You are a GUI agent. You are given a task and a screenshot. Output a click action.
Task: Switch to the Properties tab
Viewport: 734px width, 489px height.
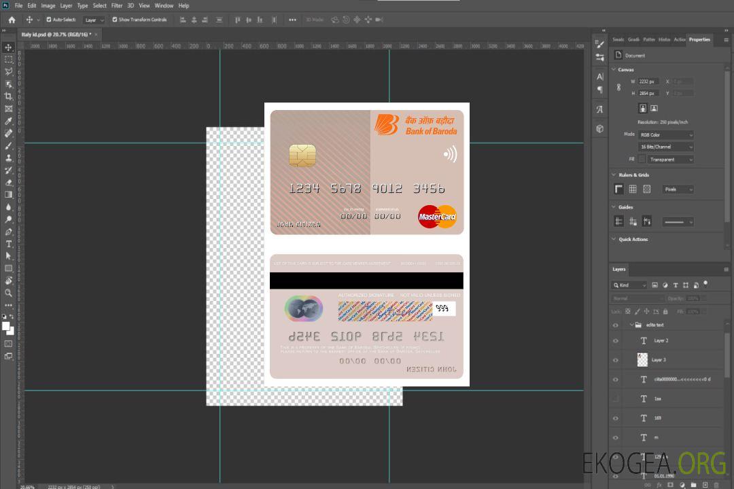(x=699, y=40)
